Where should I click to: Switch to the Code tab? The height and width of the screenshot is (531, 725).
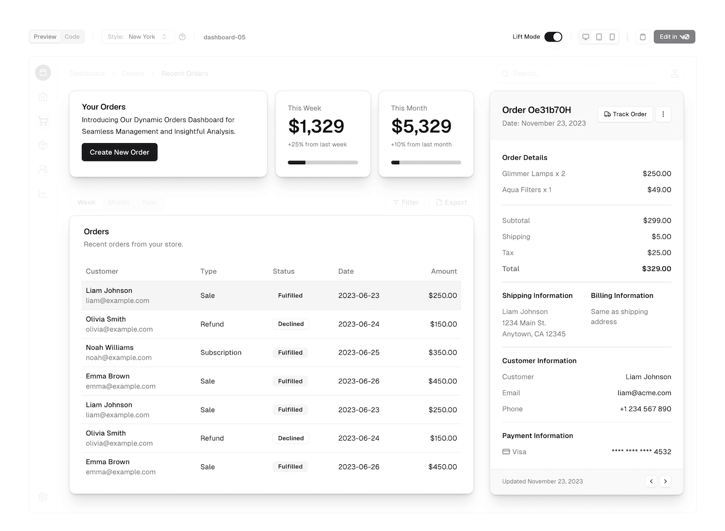[x=71, y=36]
